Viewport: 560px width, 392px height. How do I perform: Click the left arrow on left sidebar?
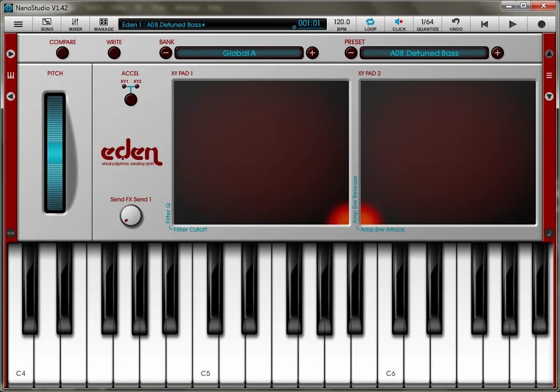11,96
